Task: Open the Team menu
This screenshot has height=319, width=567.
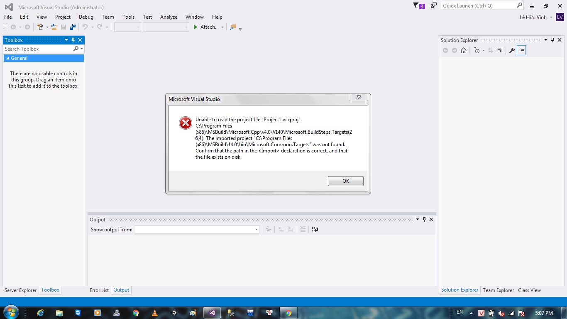Action: click(108, 17)
